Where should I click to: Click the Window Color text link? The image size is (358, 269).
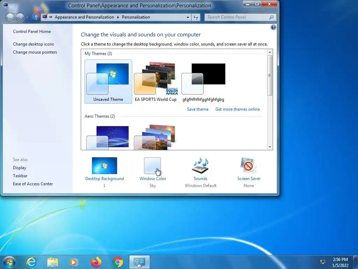point(153,179)
